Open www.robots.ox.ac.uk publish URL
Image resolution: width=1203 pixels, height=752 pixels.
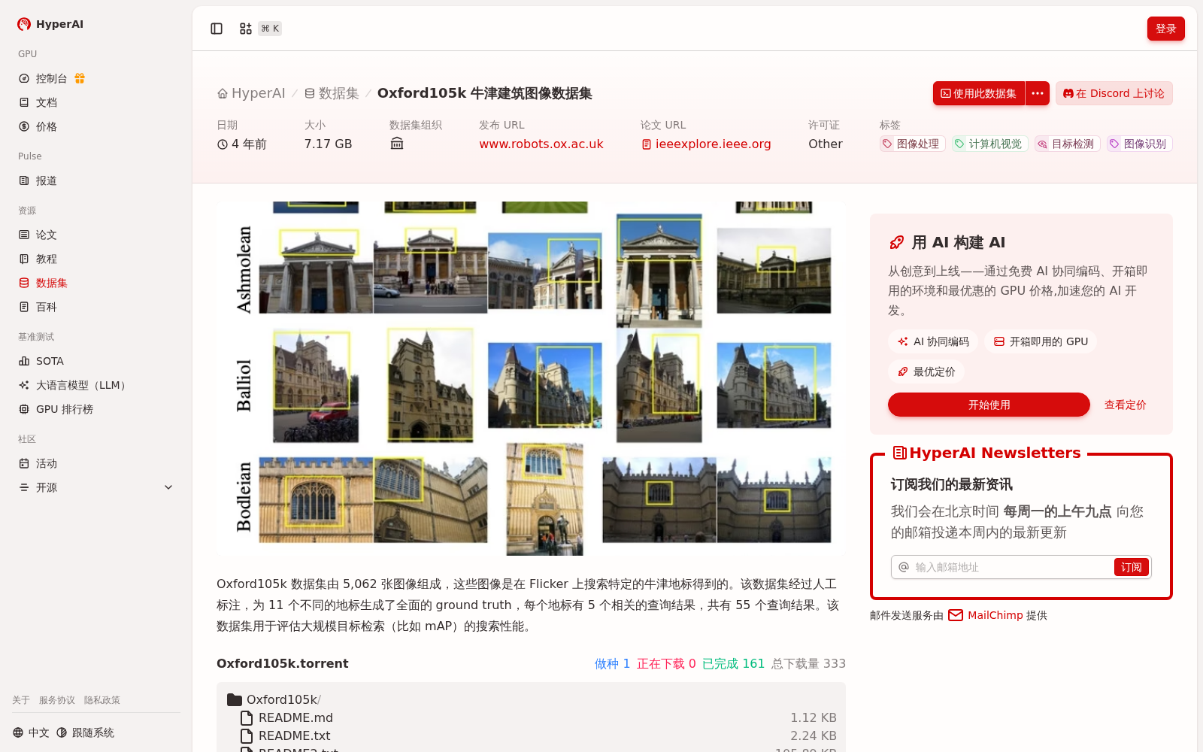(541, 144)
